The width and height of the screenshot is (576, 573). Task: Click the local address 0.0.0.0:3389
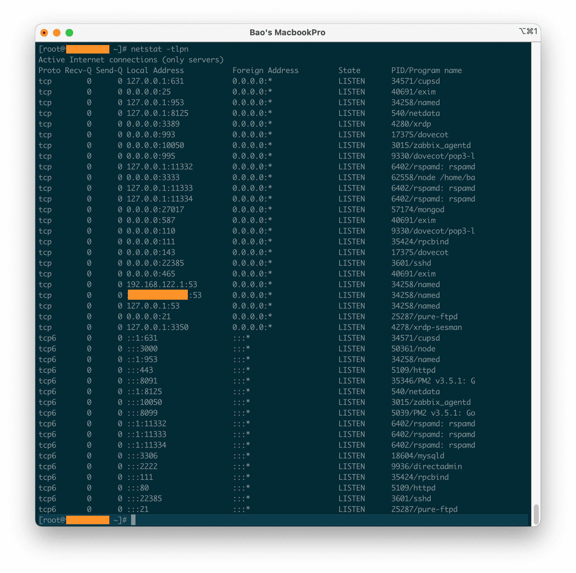(x=153, y=124)
